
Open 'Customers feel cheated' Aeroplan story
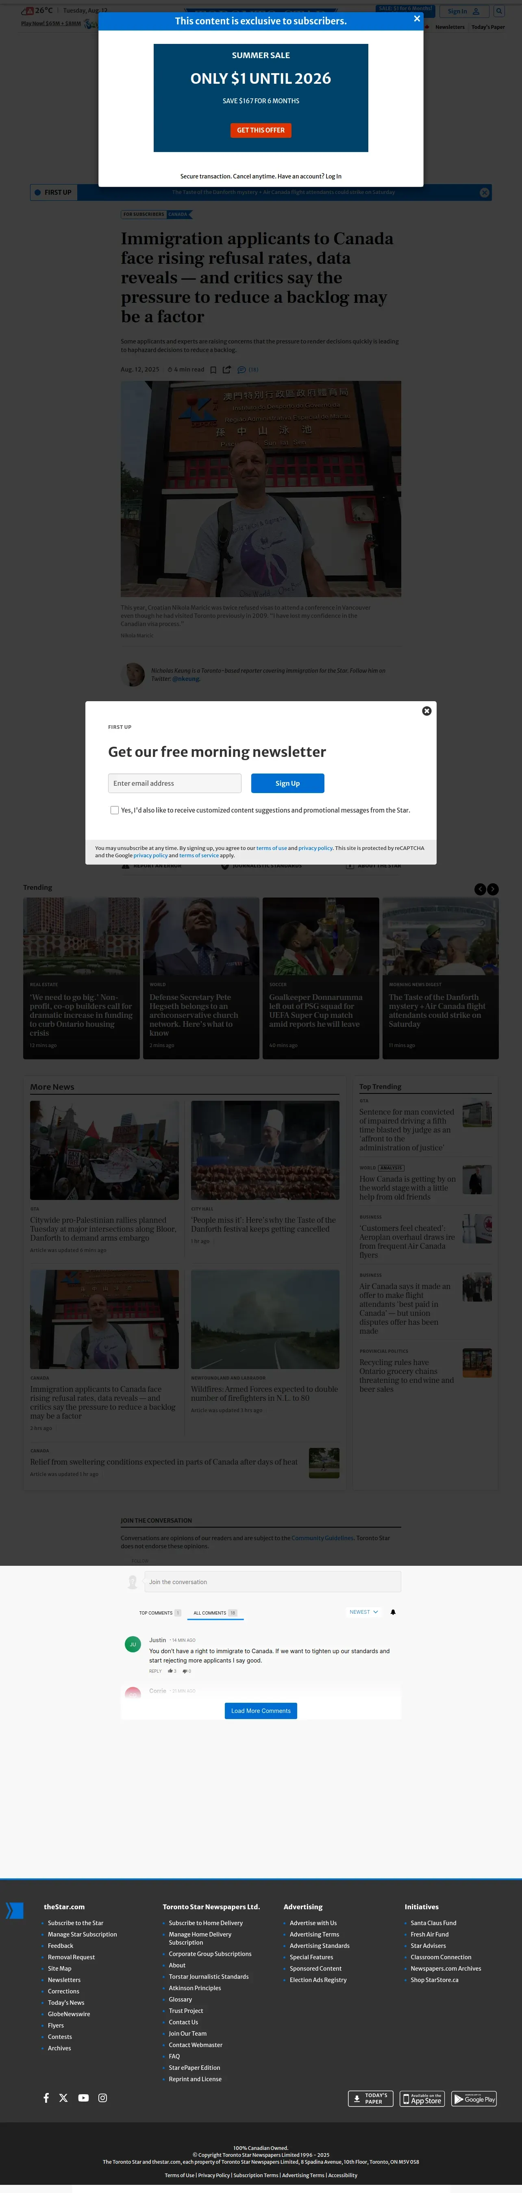pos(407,1241)
